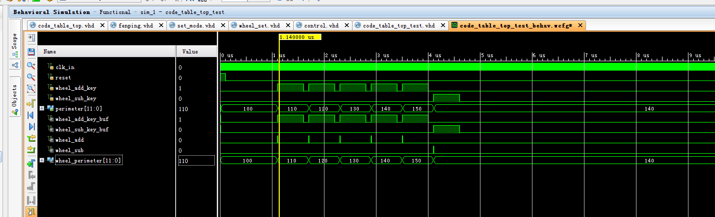Click the clk_in waveform bar
The image size is (715, 217).
467,66
